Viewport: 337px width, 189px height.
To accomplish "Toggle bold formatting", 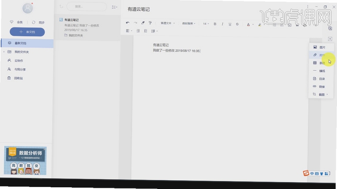I will pos(215,24).
